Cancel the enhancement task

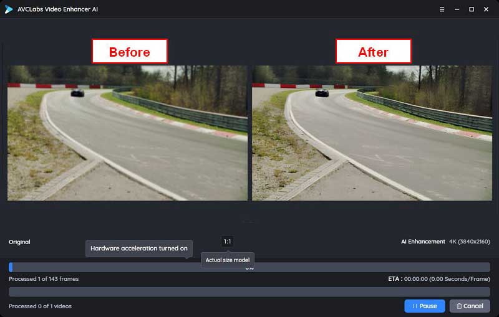[x=470, y=306]
